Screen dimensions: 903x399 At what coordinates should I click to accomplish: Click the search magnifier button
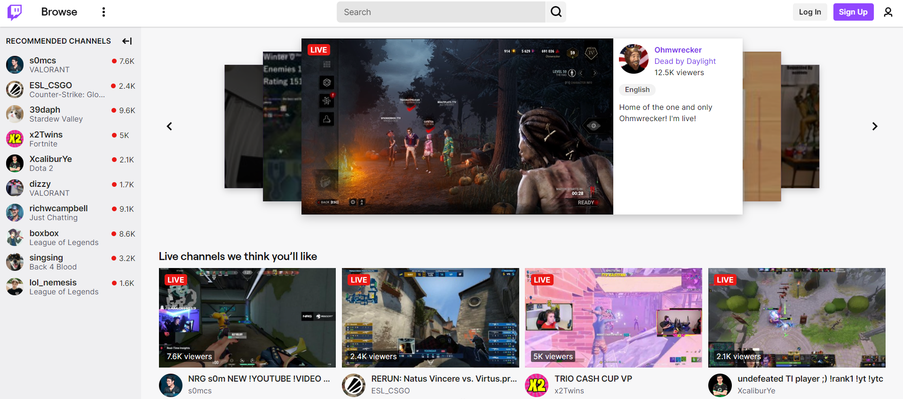click(x=556, y=12)
